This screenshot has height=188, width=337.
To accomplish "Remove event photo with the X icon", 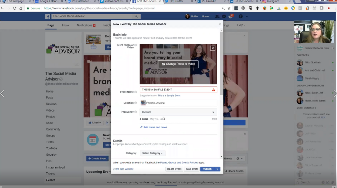I will point(213,48).
